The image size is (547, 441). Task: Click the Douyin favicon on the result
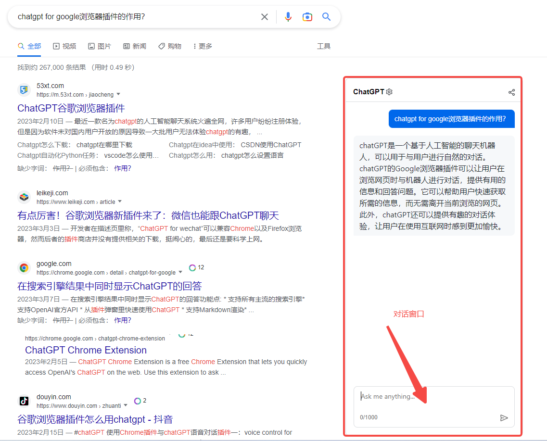(24, 400)
